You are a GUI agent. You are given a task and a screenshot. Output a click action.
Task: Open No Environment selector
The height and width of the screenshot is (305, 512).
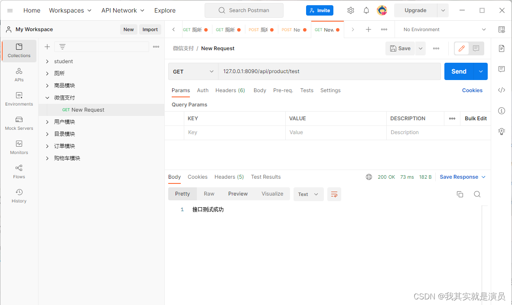(x=444, y=30)
